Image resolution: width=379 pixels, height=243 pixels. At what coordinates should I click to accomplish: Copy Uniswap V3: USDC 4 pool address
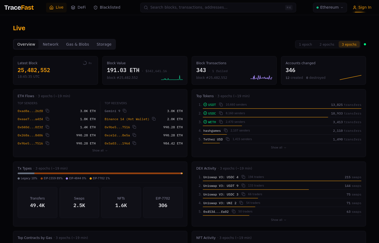click(243, 177)
